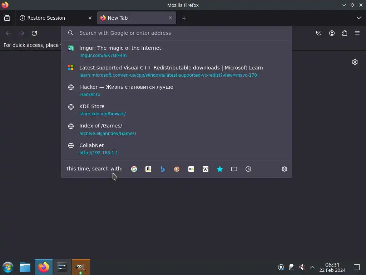Search History with the clock icon
The image size is (366, 275).
coord(248,169)
